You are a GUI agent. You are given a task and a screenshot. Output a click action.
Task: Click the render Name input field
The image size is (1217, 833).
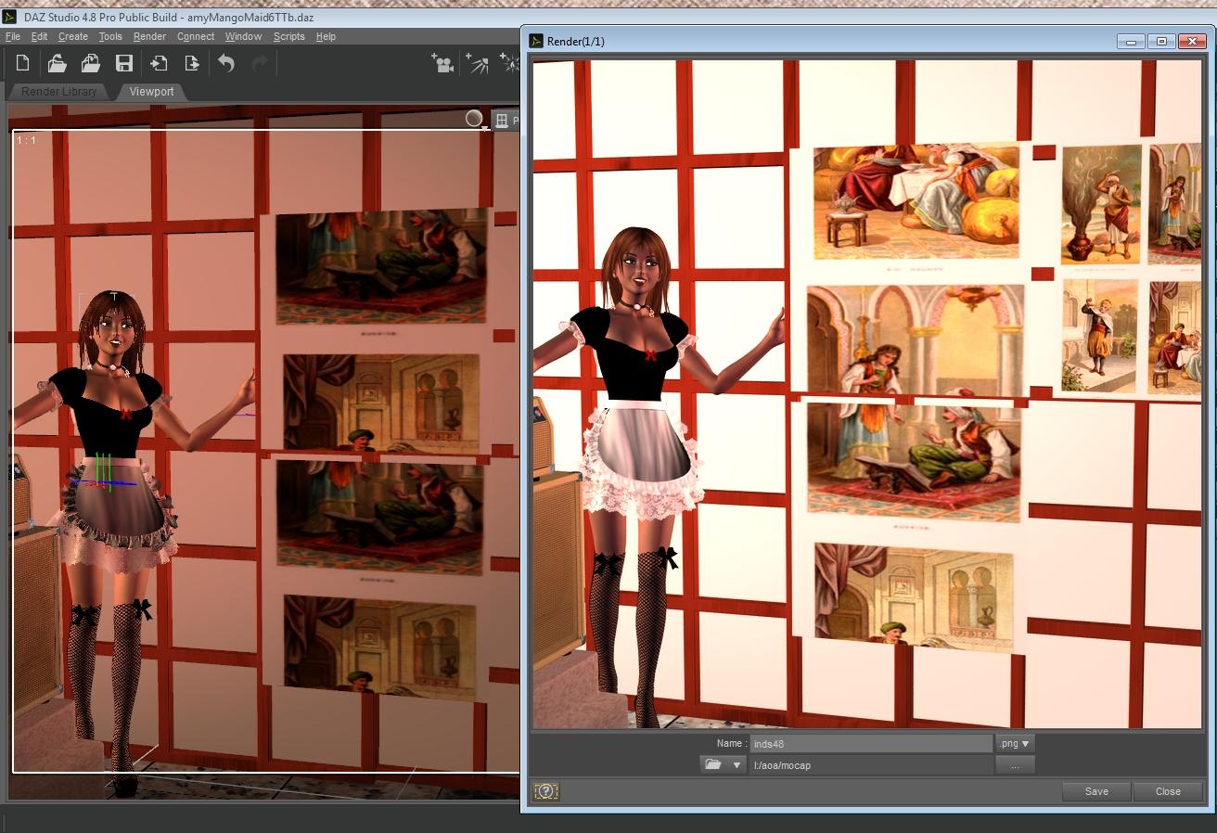coord(871,743)
